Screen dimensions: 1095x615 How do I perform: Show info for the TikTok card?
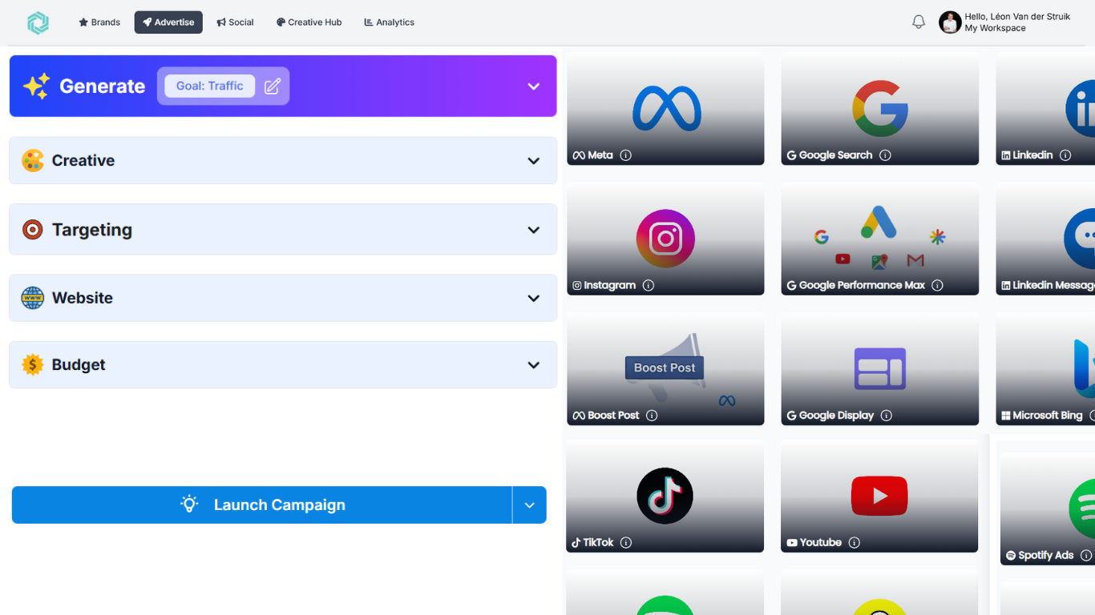pos(626,543)
